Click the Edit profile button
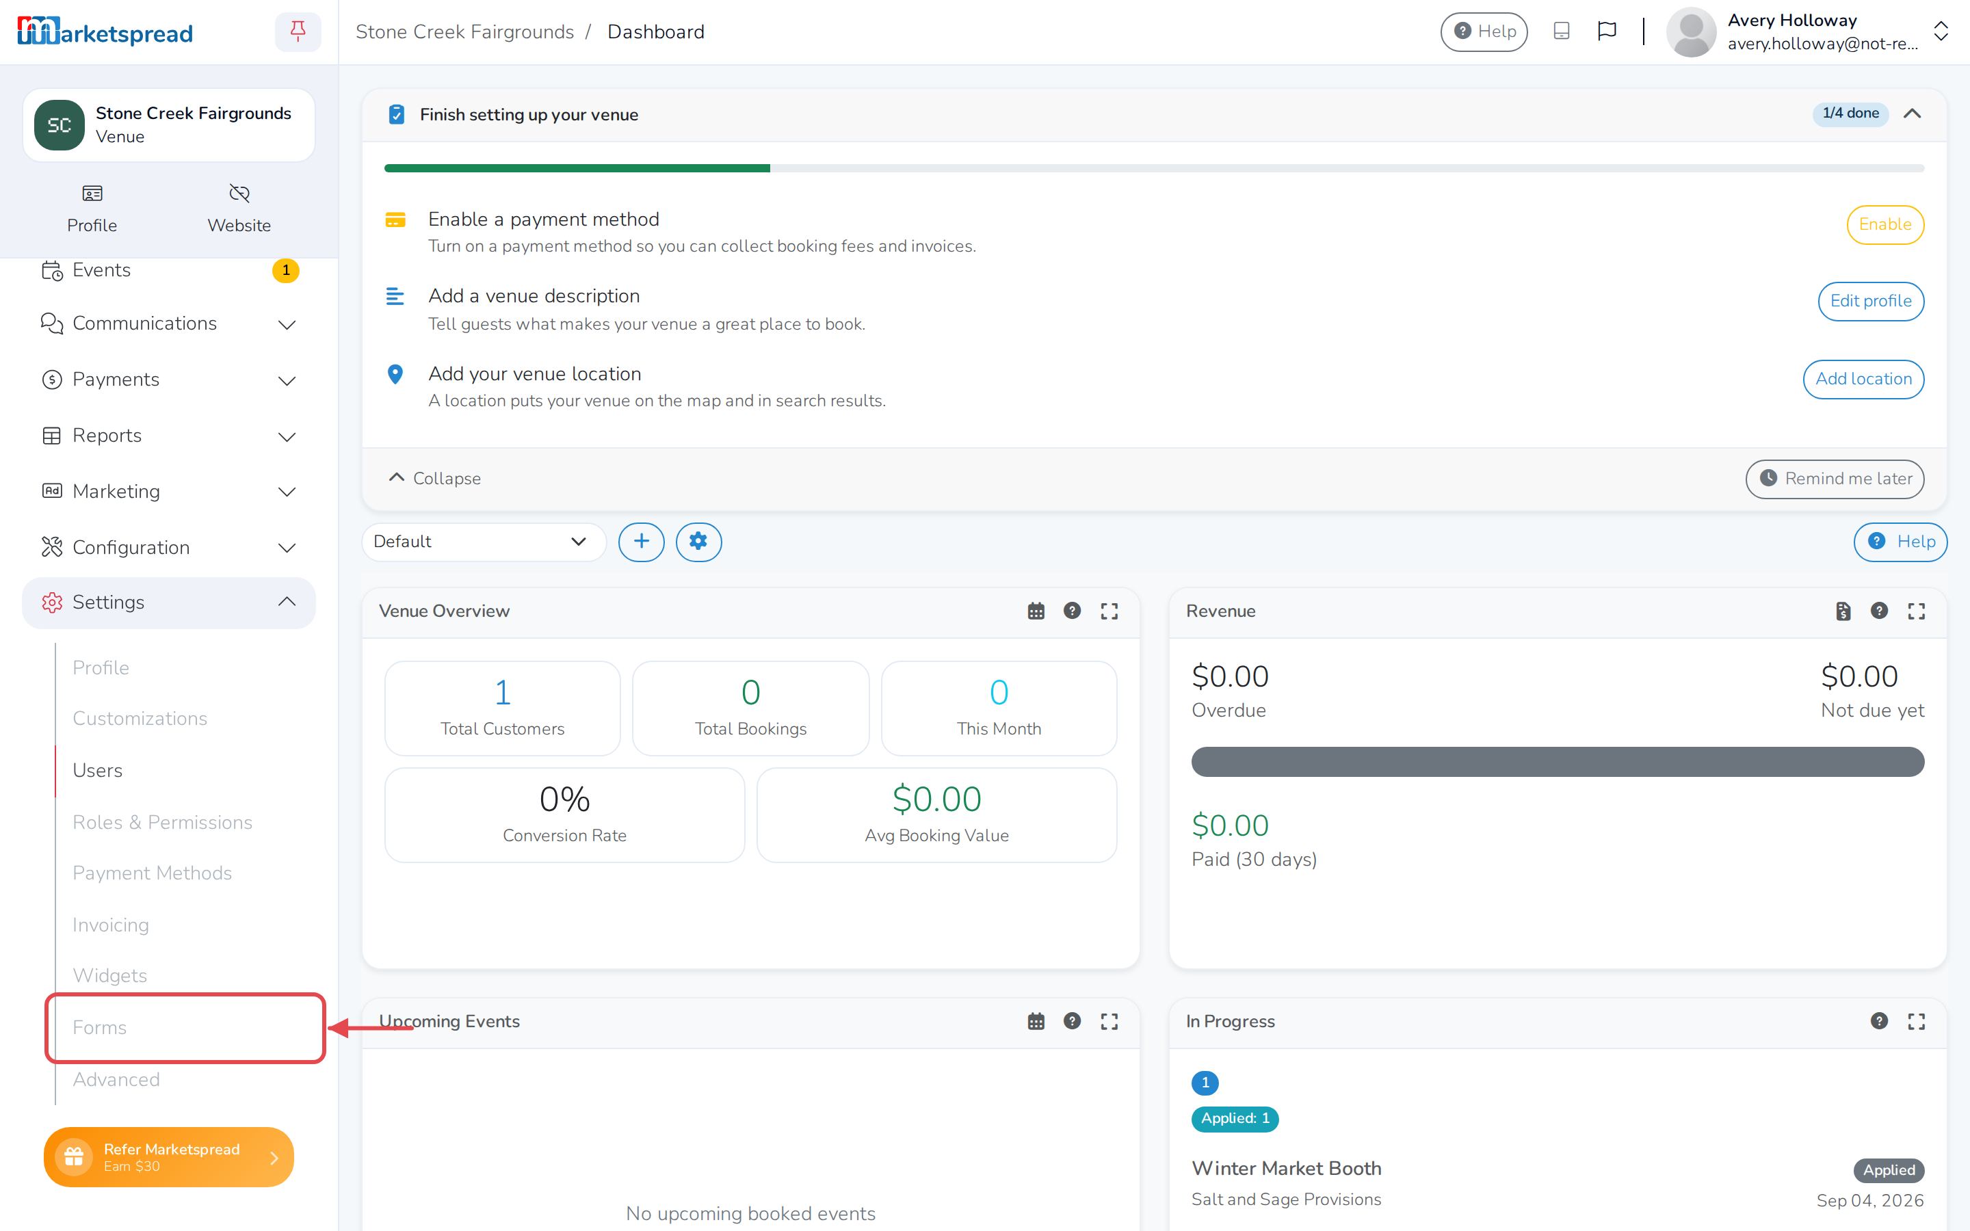Image resolution: width=1970 pixels, height=1231 pixels. coord(1871,301)
